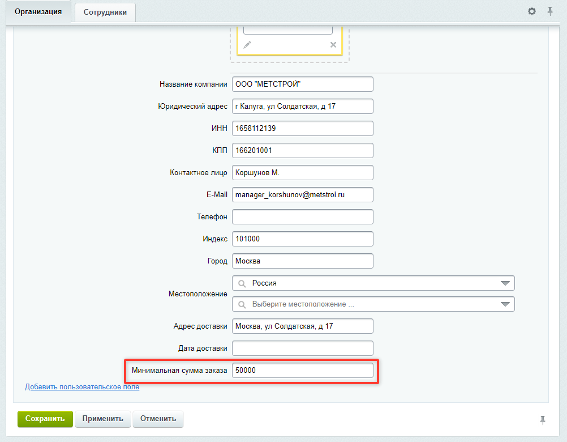Image resolution: width=567 pixels, height=442 pixels.
Task: Expand the Выберите местоположение dropdown arrow
Action: pyautogui.click(x=505, y=304)
